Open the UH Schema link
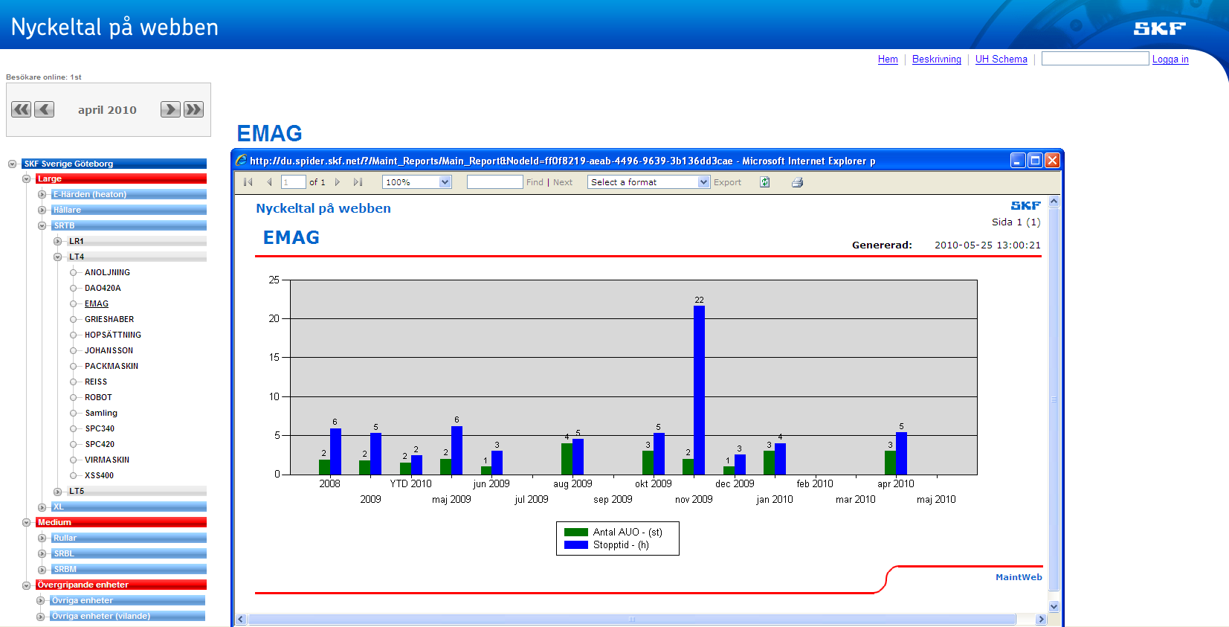The width and height of the screenshot is (1229, 627). coord(1001,60)
